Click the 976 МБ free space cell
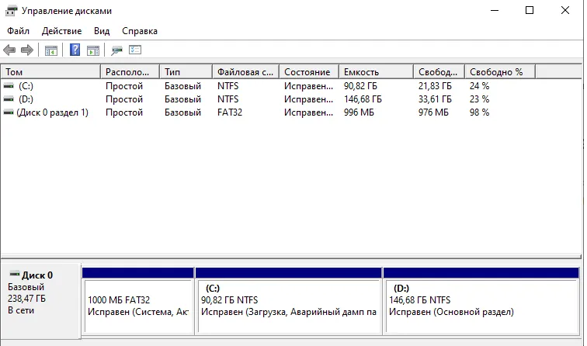587x346 pixels. click(x=433, y=112)
